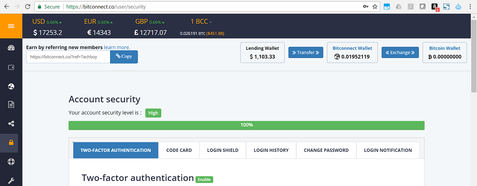Click the 'Account security' heading
This screenshot has height=186, width=477.
tap(104, 99)
